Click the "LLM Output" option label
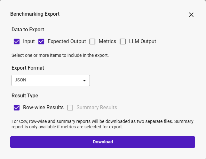Screen dimensions: 206x159 click(x=142, y=42)
